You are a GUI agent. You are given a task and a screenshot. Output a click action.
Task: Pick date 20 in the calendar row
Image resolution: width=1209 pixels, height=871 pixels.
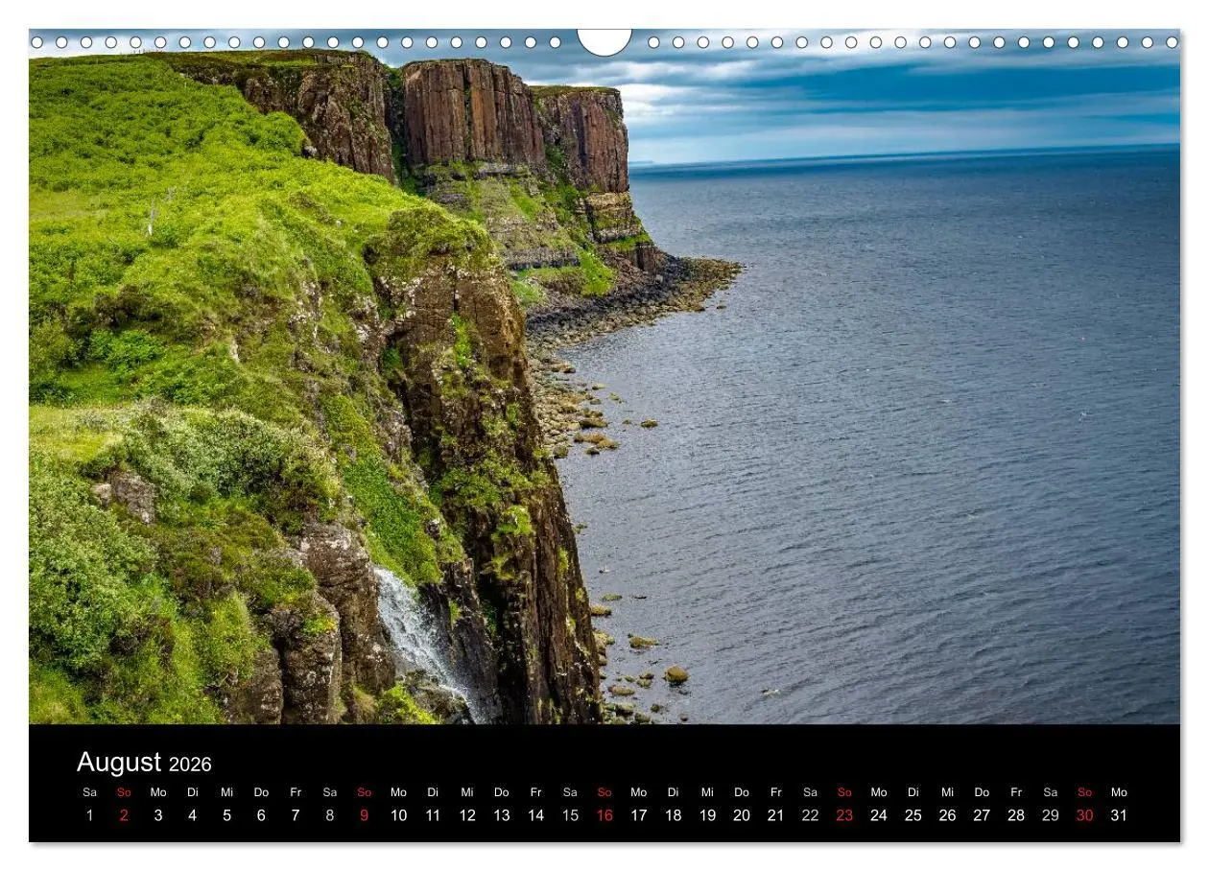(x=742, y=815)
